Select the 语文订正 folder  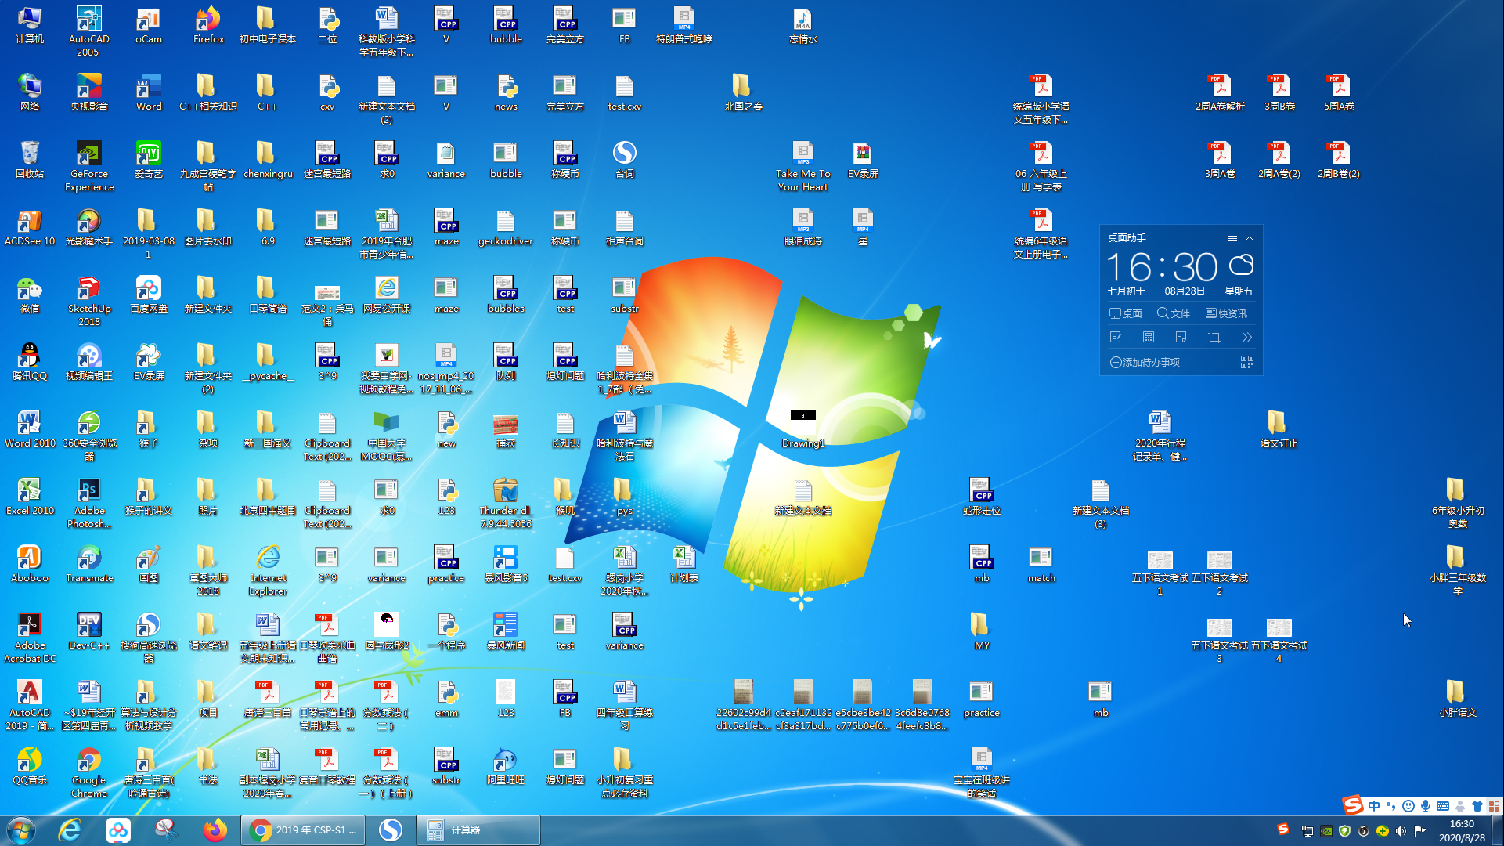pyautogui.click(x=1279, y=429)
